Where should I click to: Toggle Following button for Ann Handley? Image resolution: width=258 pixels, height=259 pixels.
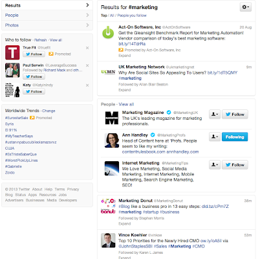(235, 137)
